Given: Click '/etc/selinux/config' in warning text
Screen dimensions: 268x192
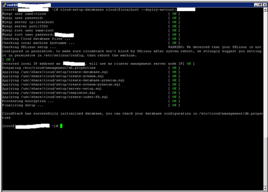Looking at the screenshot, I should pyautogui.click(x=64, y=55).
